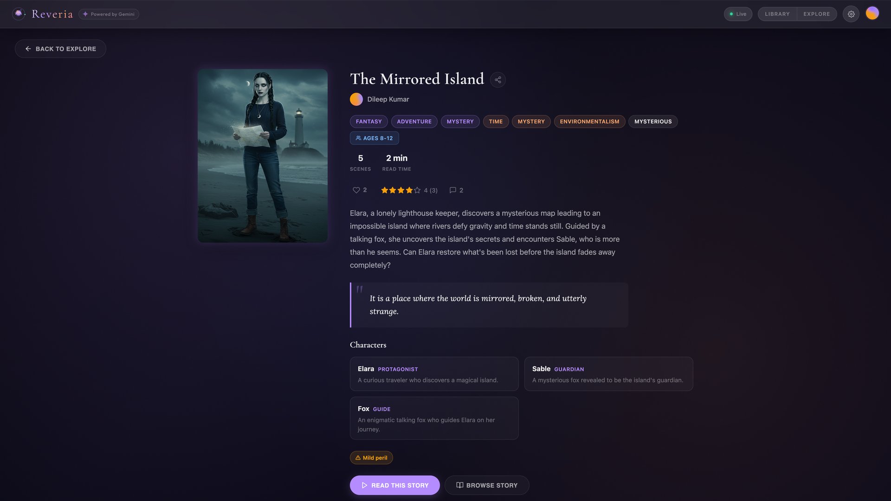Select the Environmentalism tag
Image resolution: width=891 pixels, height=501 pixels.
pyautogui.click(x=589, y=122)
